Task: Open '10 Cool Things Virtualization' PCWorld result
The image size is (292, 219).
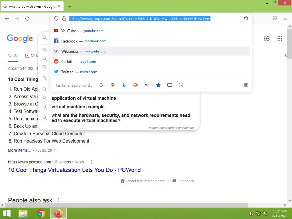Action: [74, 170]
